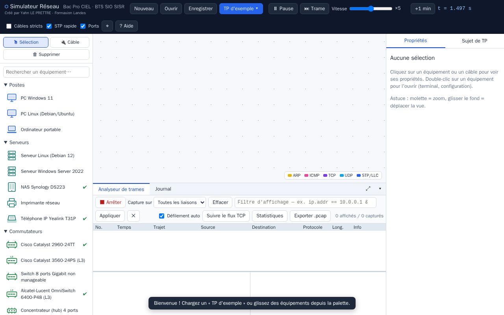The image size is (504, 315).
Task: Uncheck the Ports checkbox
Action: pos(83,26)
